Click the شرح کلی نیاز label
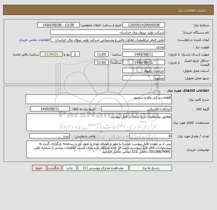The height and width of the screenshot is (210, 217). [199, 100]
